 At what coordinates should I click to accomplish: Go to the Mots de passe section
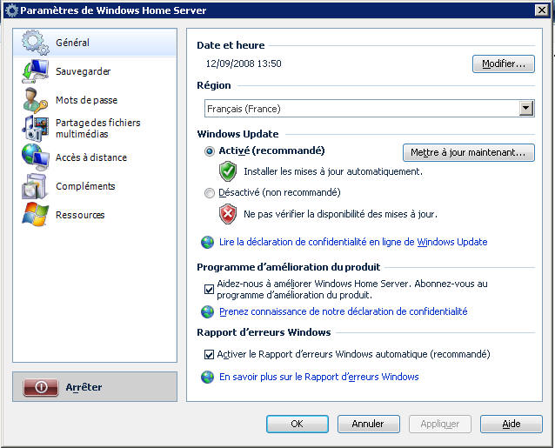[95, 100]
